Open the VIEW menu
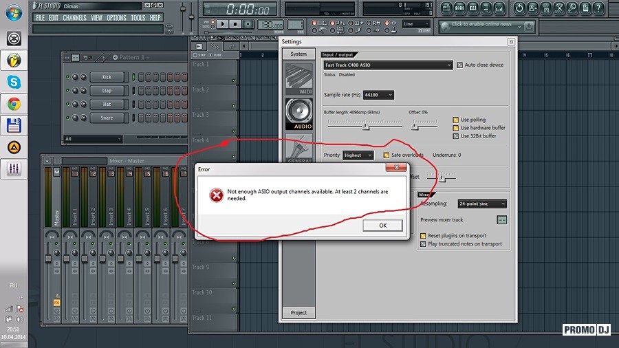Viewport: 619px width, 348px height. click(x=96, y=18)
